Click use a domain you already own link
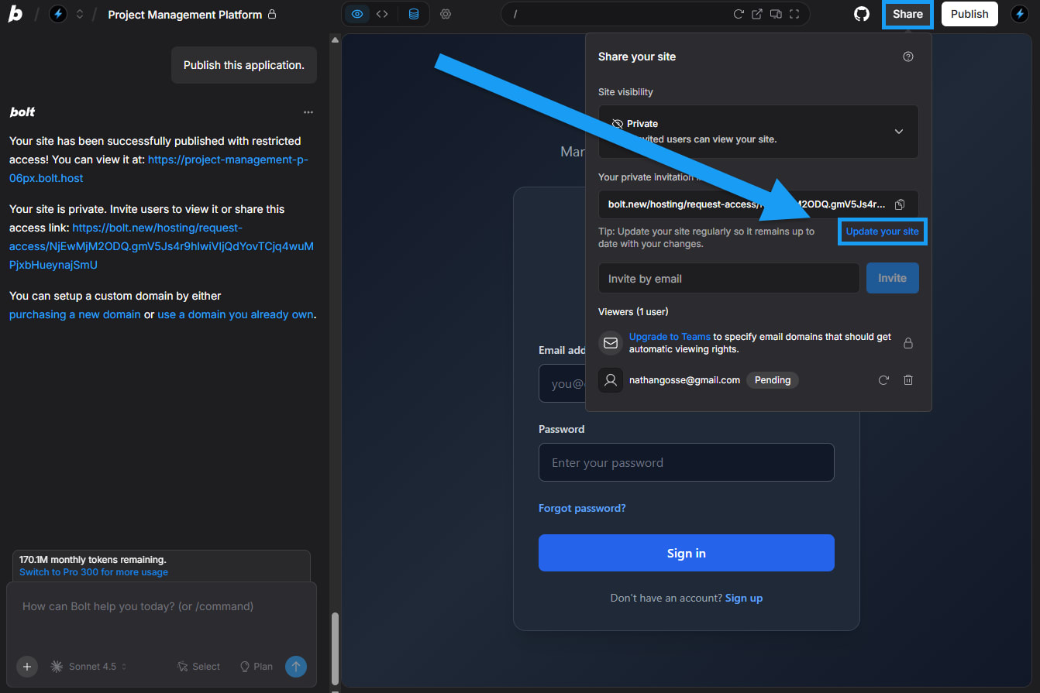The width and height of the screenshot is (1040, 693). coord(236,314)
